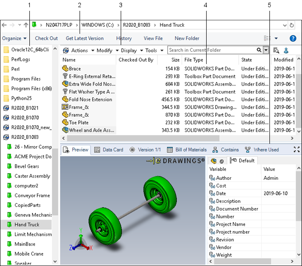Open recent locations dropdown arrow

[x=19, y=25]
